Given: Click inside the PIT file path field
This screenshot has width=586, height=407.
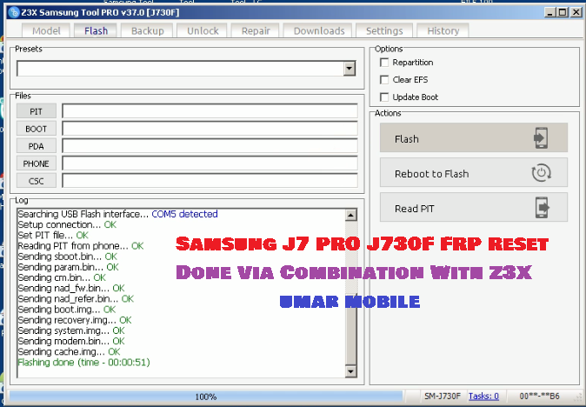Looking at the screenshot, I should [210, 111].
